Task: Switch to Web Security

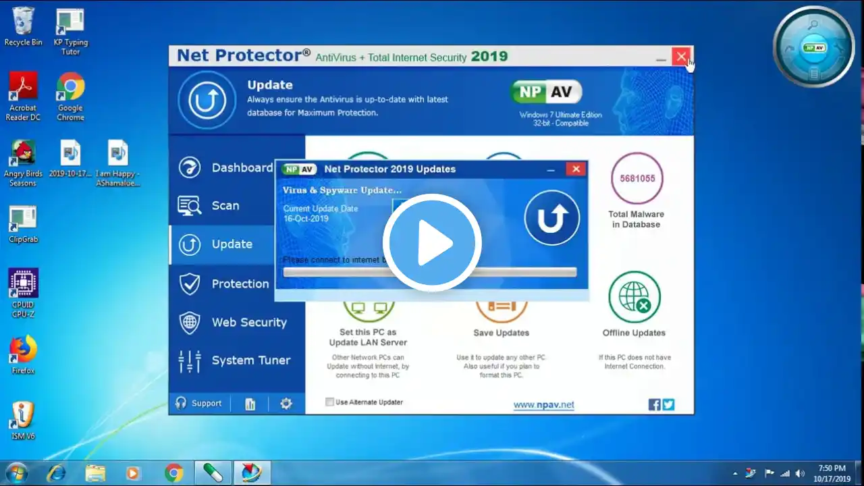Action: click(x=238, y=322)
